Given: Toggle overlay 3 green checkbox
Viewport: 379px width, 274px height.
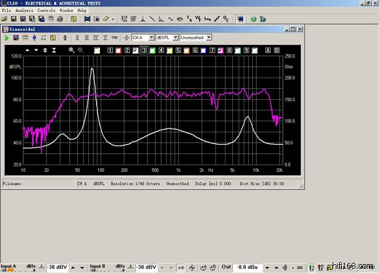Looking at the screenshot, I should point(152,50).
